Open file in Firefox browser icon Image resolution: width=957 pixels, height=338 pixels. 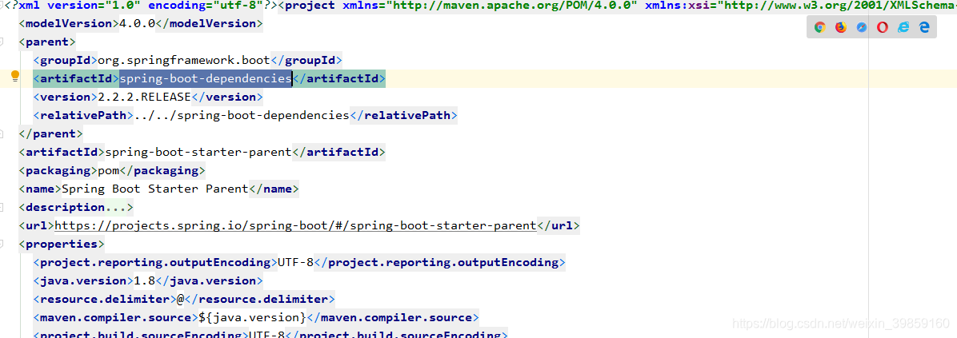coord(840,27)
